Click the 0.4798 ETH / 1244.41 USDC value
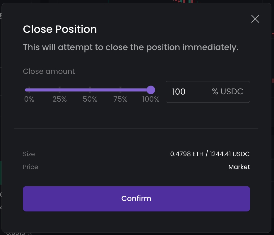Image resolution: width=274 pixels, height=235 pixels. pyautogui.click(x=210, y=154)
